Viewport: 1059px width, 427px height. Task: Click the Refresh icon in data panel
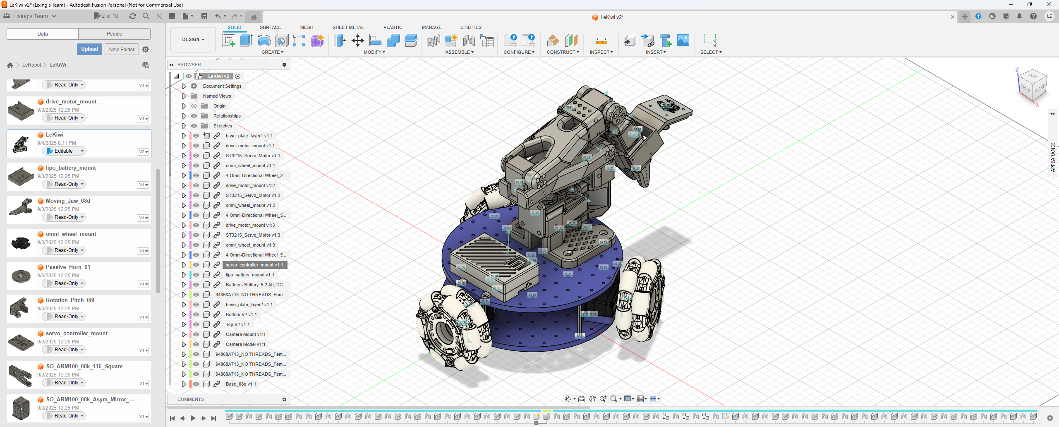point(132,16)
